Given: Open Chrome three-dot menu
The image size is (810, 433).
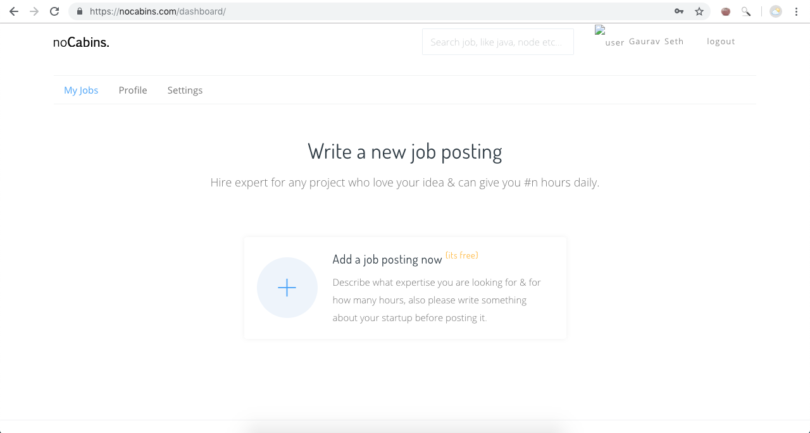Looking at the screenshot, I should [x=796, y=11].
